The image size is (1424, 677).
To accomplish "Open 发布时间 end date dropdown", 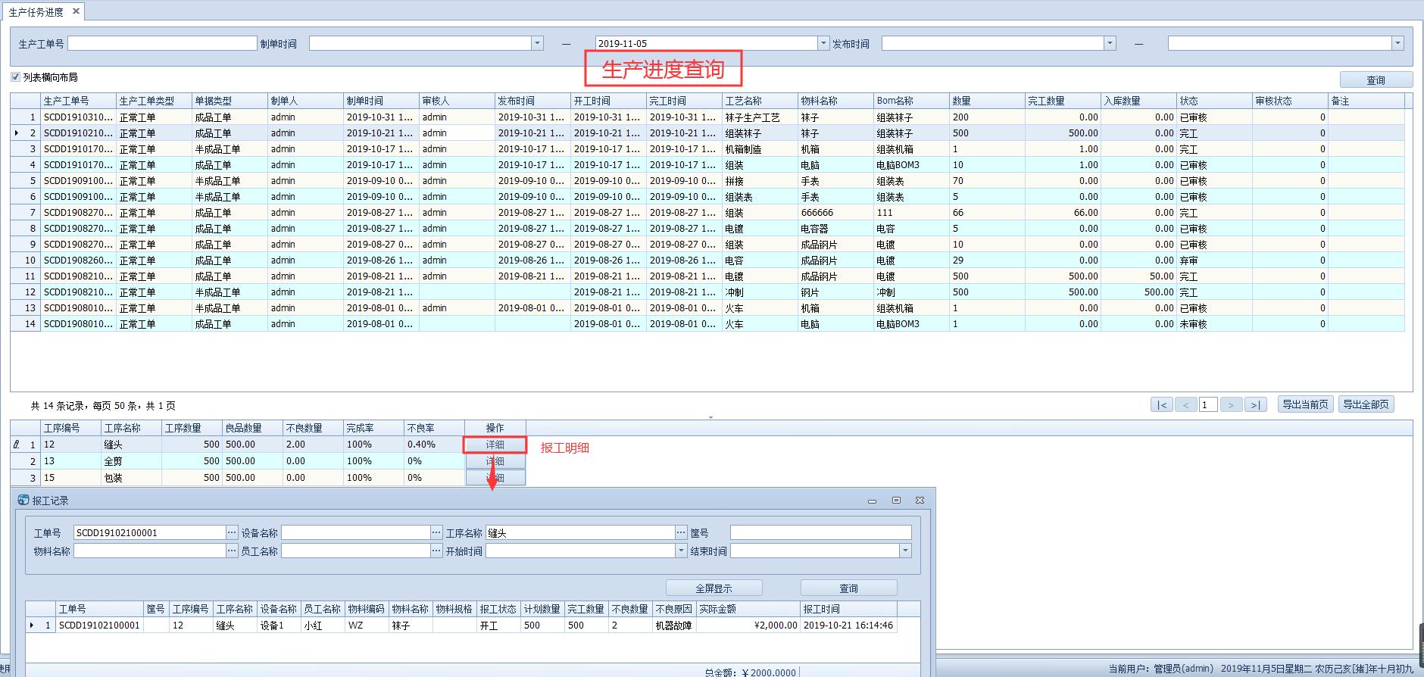I will pos(1397,43).
